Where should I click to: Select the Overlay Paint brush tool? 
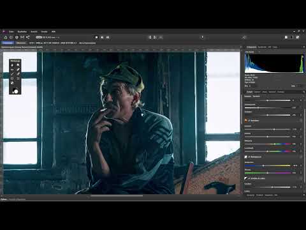pyautogui.click(x=12, y=74)
